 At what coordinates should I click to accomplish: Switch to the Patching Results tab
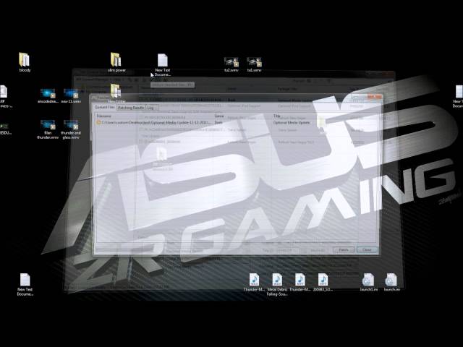pos(131,108)
